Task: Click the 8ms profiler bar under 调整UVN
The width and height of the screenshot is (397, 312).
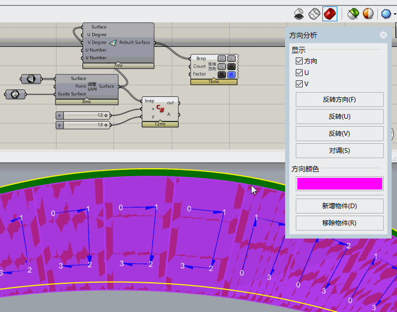Action: pyautogui.click(x=86, y=102)
